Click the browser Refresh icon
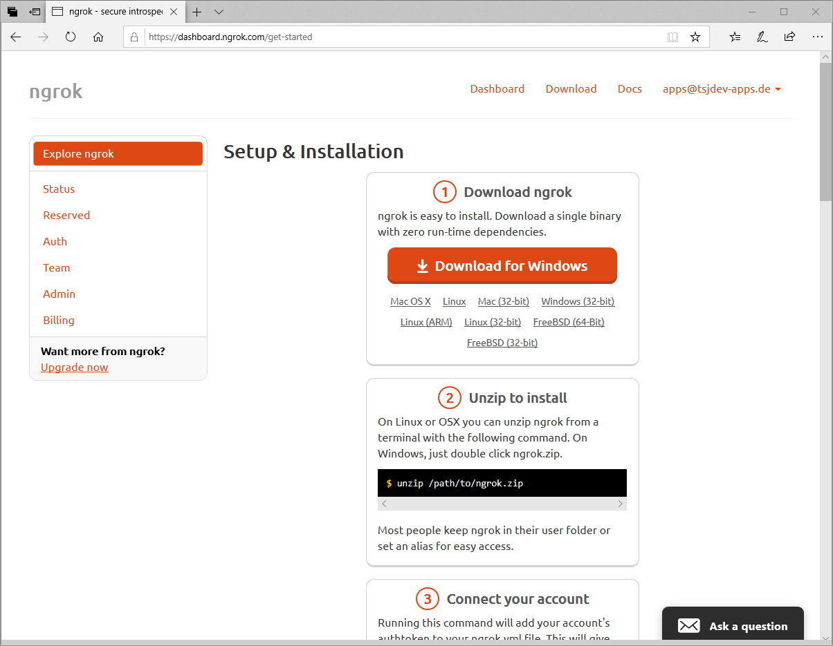The image size is (833, 646). 71,37
